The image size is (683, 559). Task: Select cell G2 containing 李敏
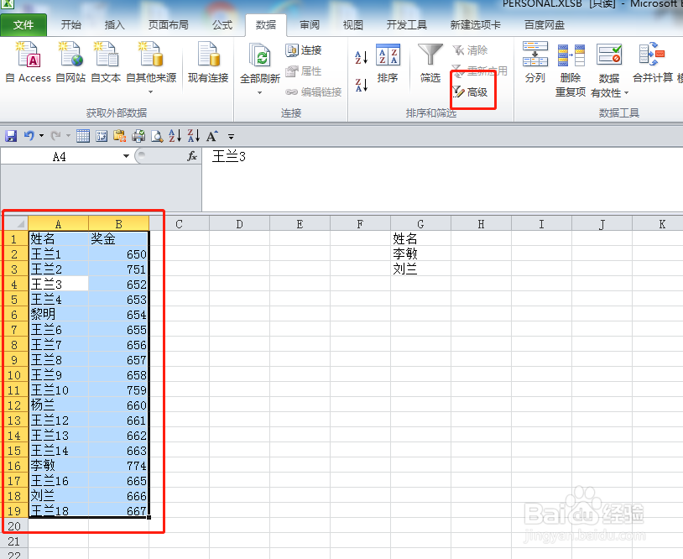420,253
